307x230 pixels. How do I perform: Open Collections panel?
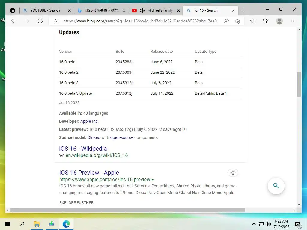tap(266, 21)
